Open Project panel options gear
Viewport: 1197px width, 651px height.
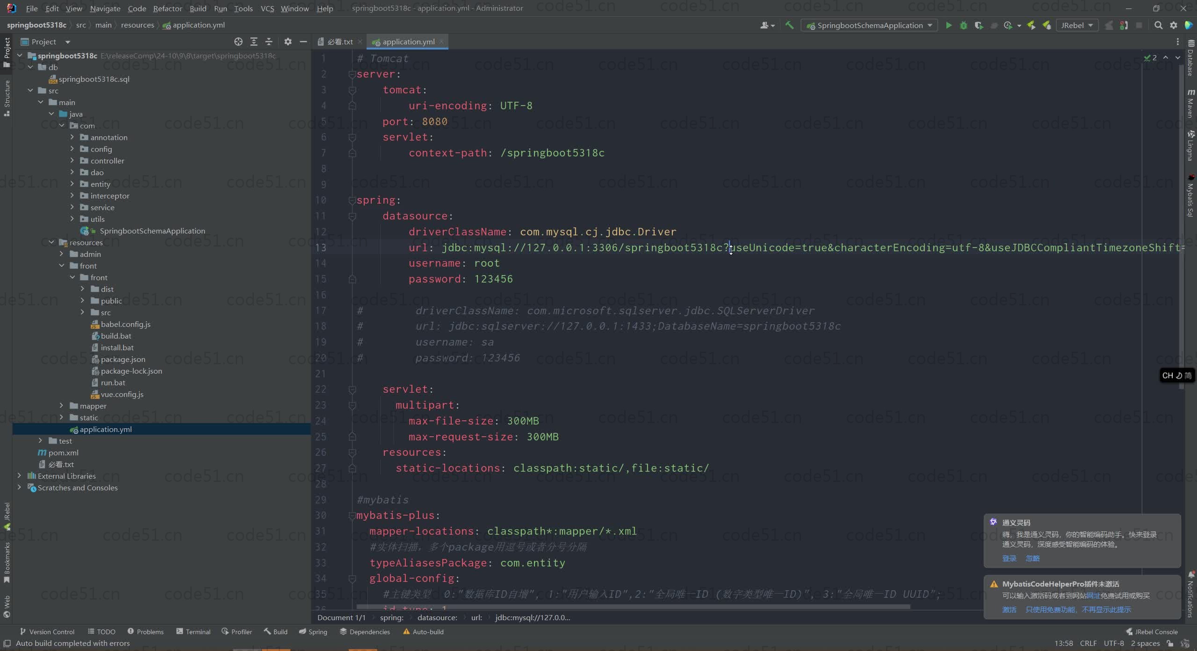(x=288, y=42)
